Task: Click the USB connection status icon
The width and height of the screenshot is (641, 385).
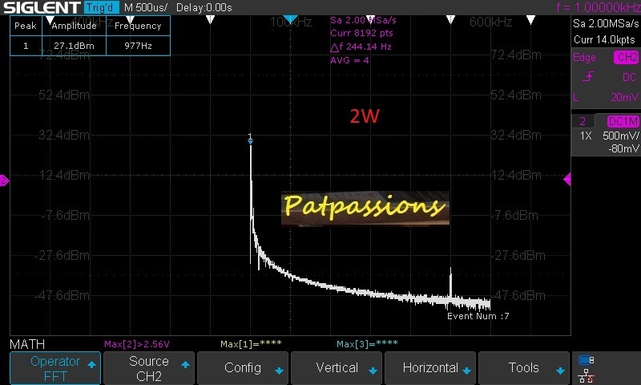Action: tap(586, 360)
